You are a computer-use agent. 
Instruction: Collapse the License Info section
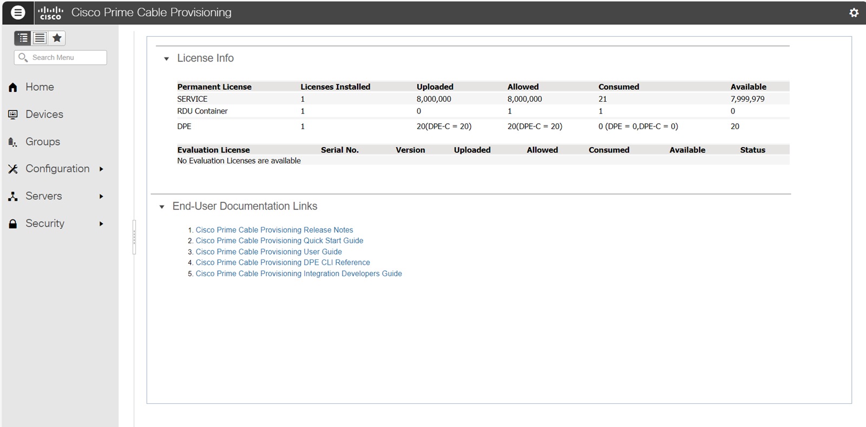pos(167,58)
